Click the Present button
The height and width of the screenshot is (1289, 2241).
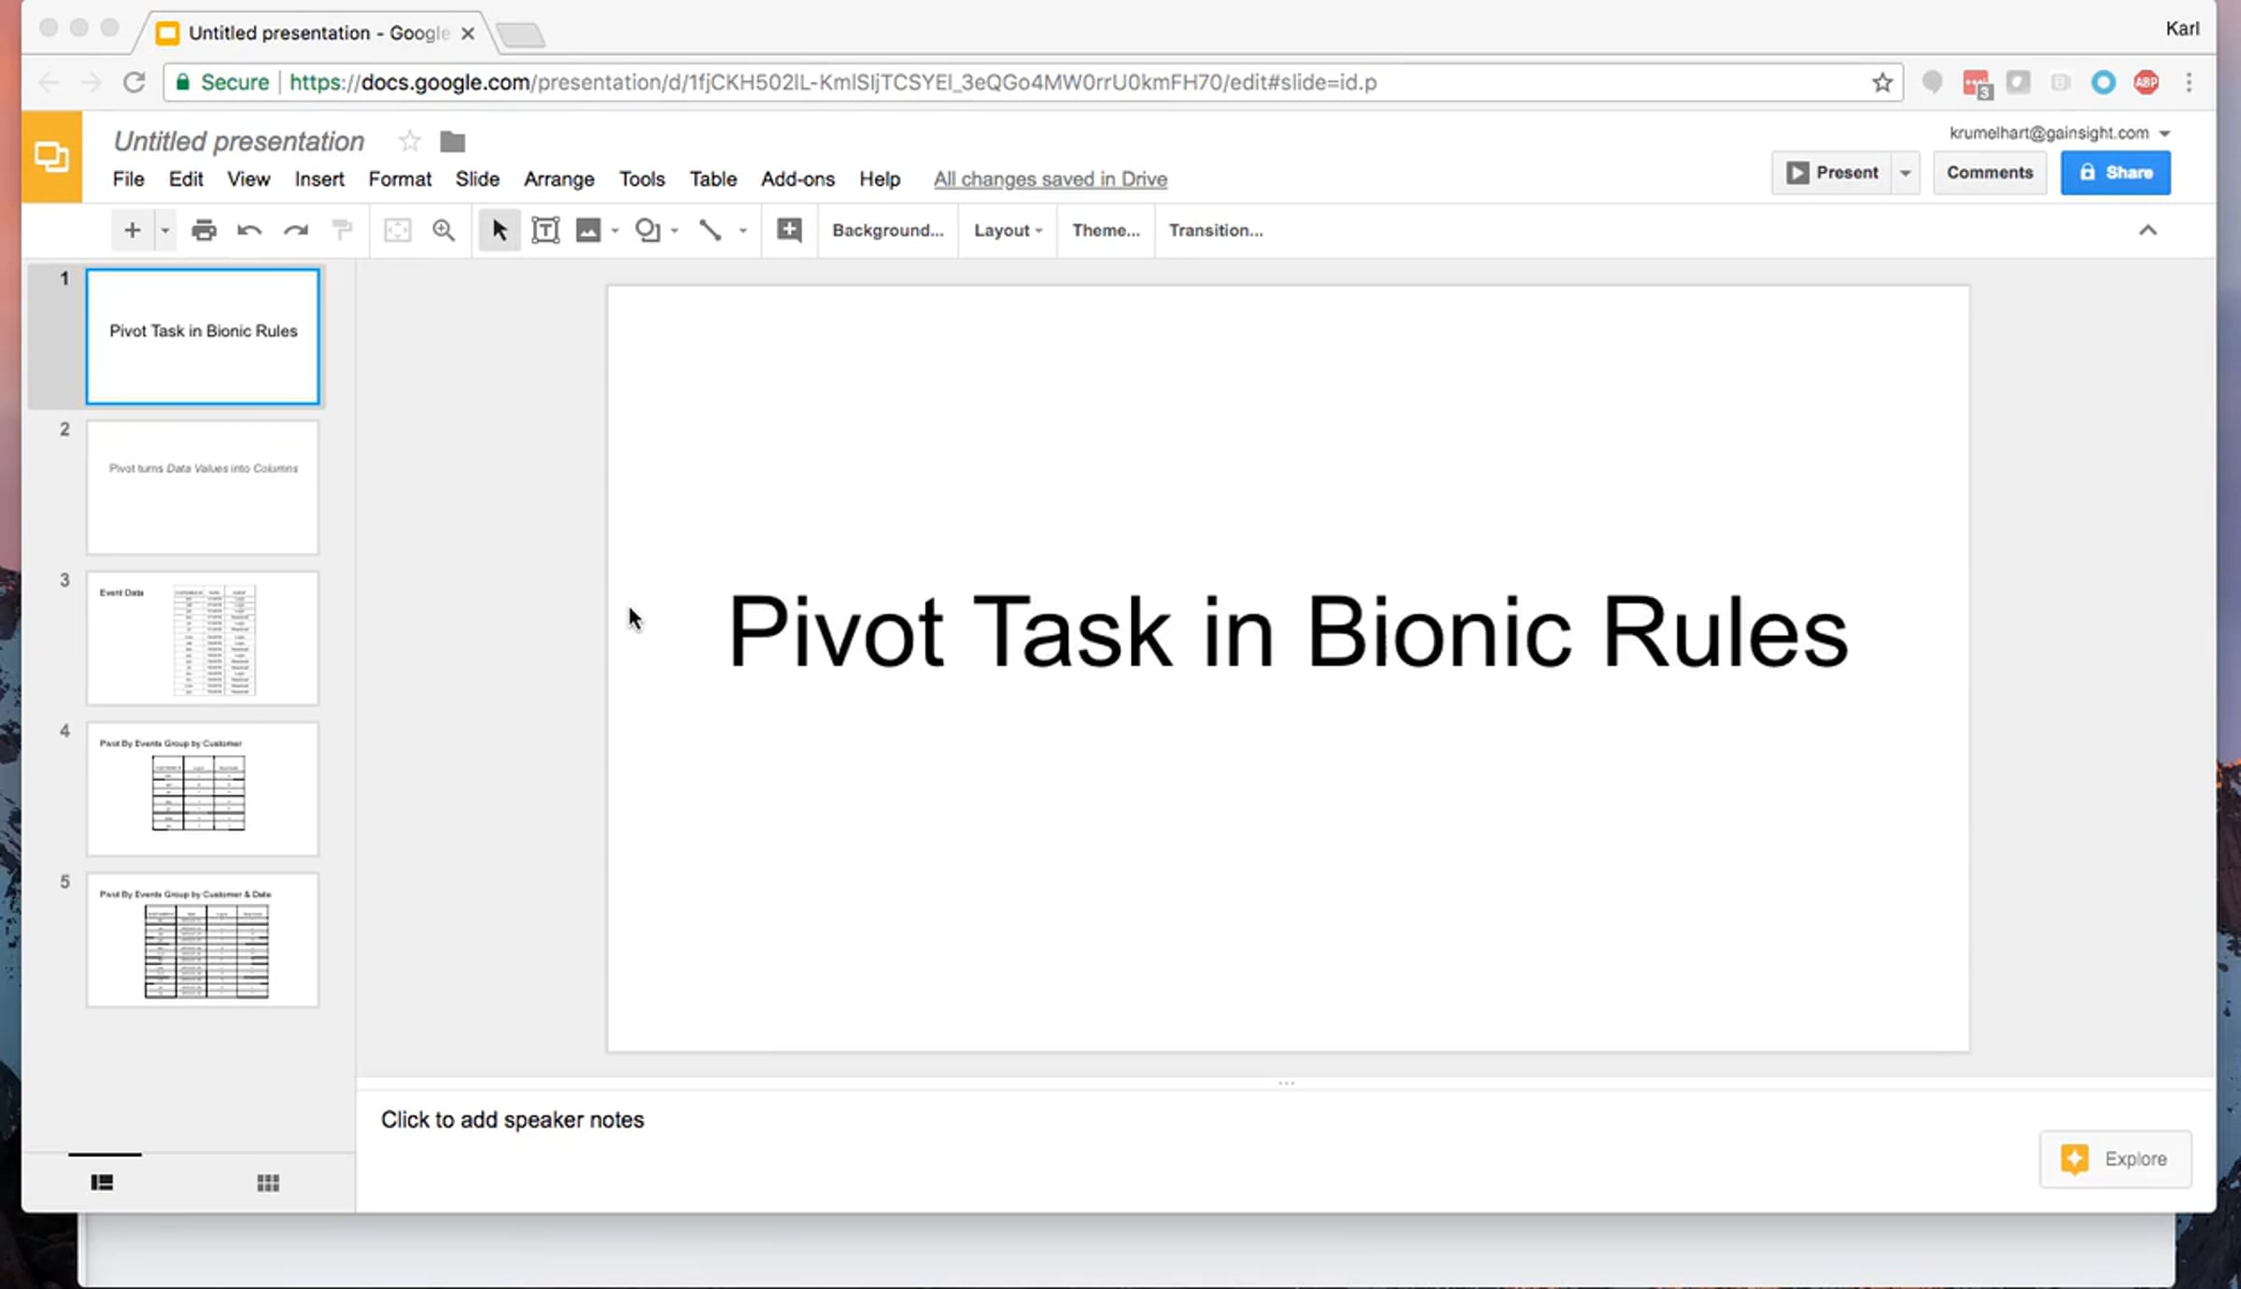pyautogui.click(x=1832, y=173)
